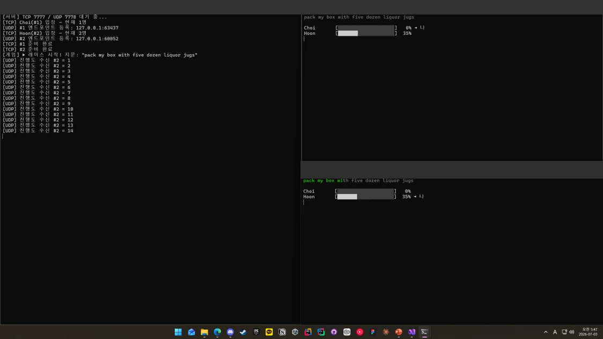The image size is (603, 339).
Task: Open GitHub Desktop from the taskbar
Action: click(x=334, y=332)
